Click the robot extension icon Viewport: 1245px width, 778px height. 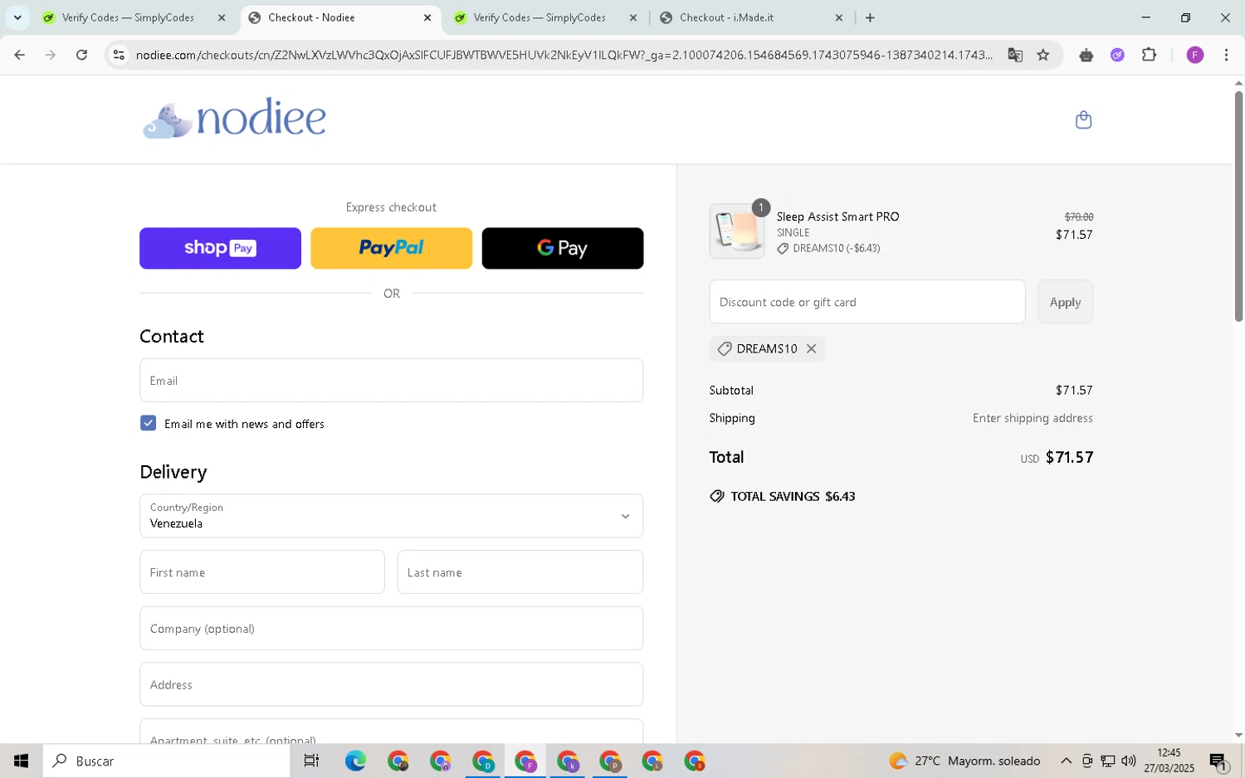1086,55
